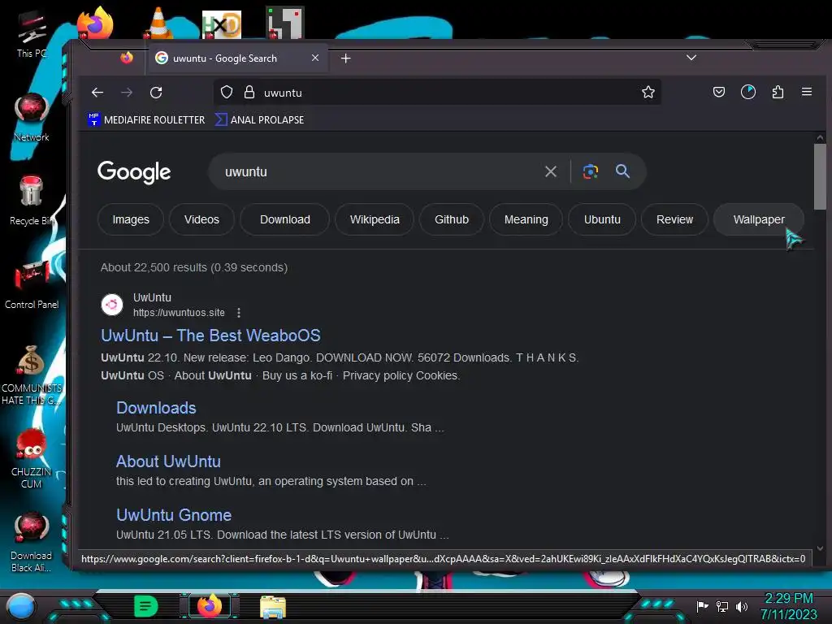Click the forward navigation arrow
The image size is (832, 624).
click(x=127, y=93)
